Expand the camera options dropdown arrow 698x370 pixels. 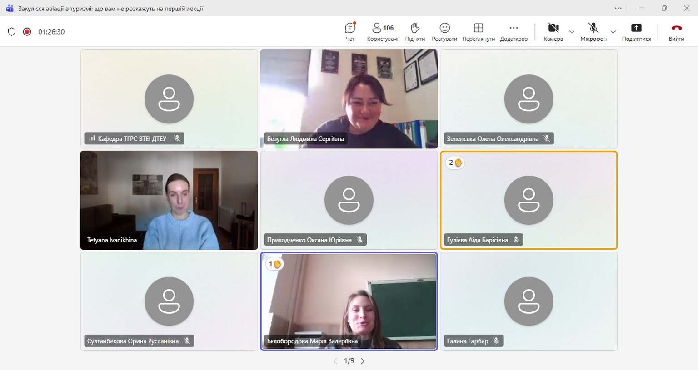click(572, 32)
